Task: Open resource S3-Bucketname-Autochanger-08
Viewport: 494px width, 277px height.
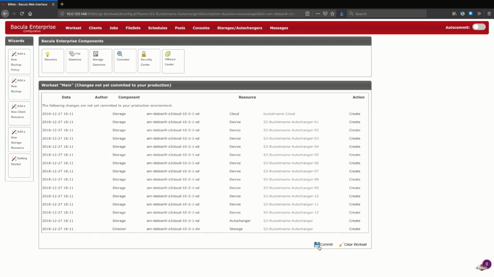Action: pyautogui.click(x=291, y=179)
